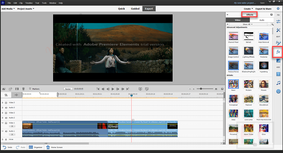Select the Lighting Effects thumbnail
Image resolution: width=283 pixels, height=153 pixels.
pos(249,51)
